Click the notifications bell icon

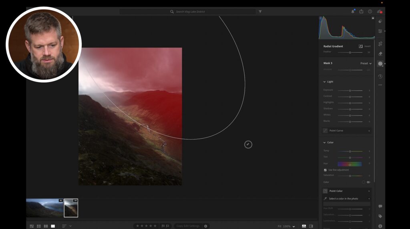353,12
